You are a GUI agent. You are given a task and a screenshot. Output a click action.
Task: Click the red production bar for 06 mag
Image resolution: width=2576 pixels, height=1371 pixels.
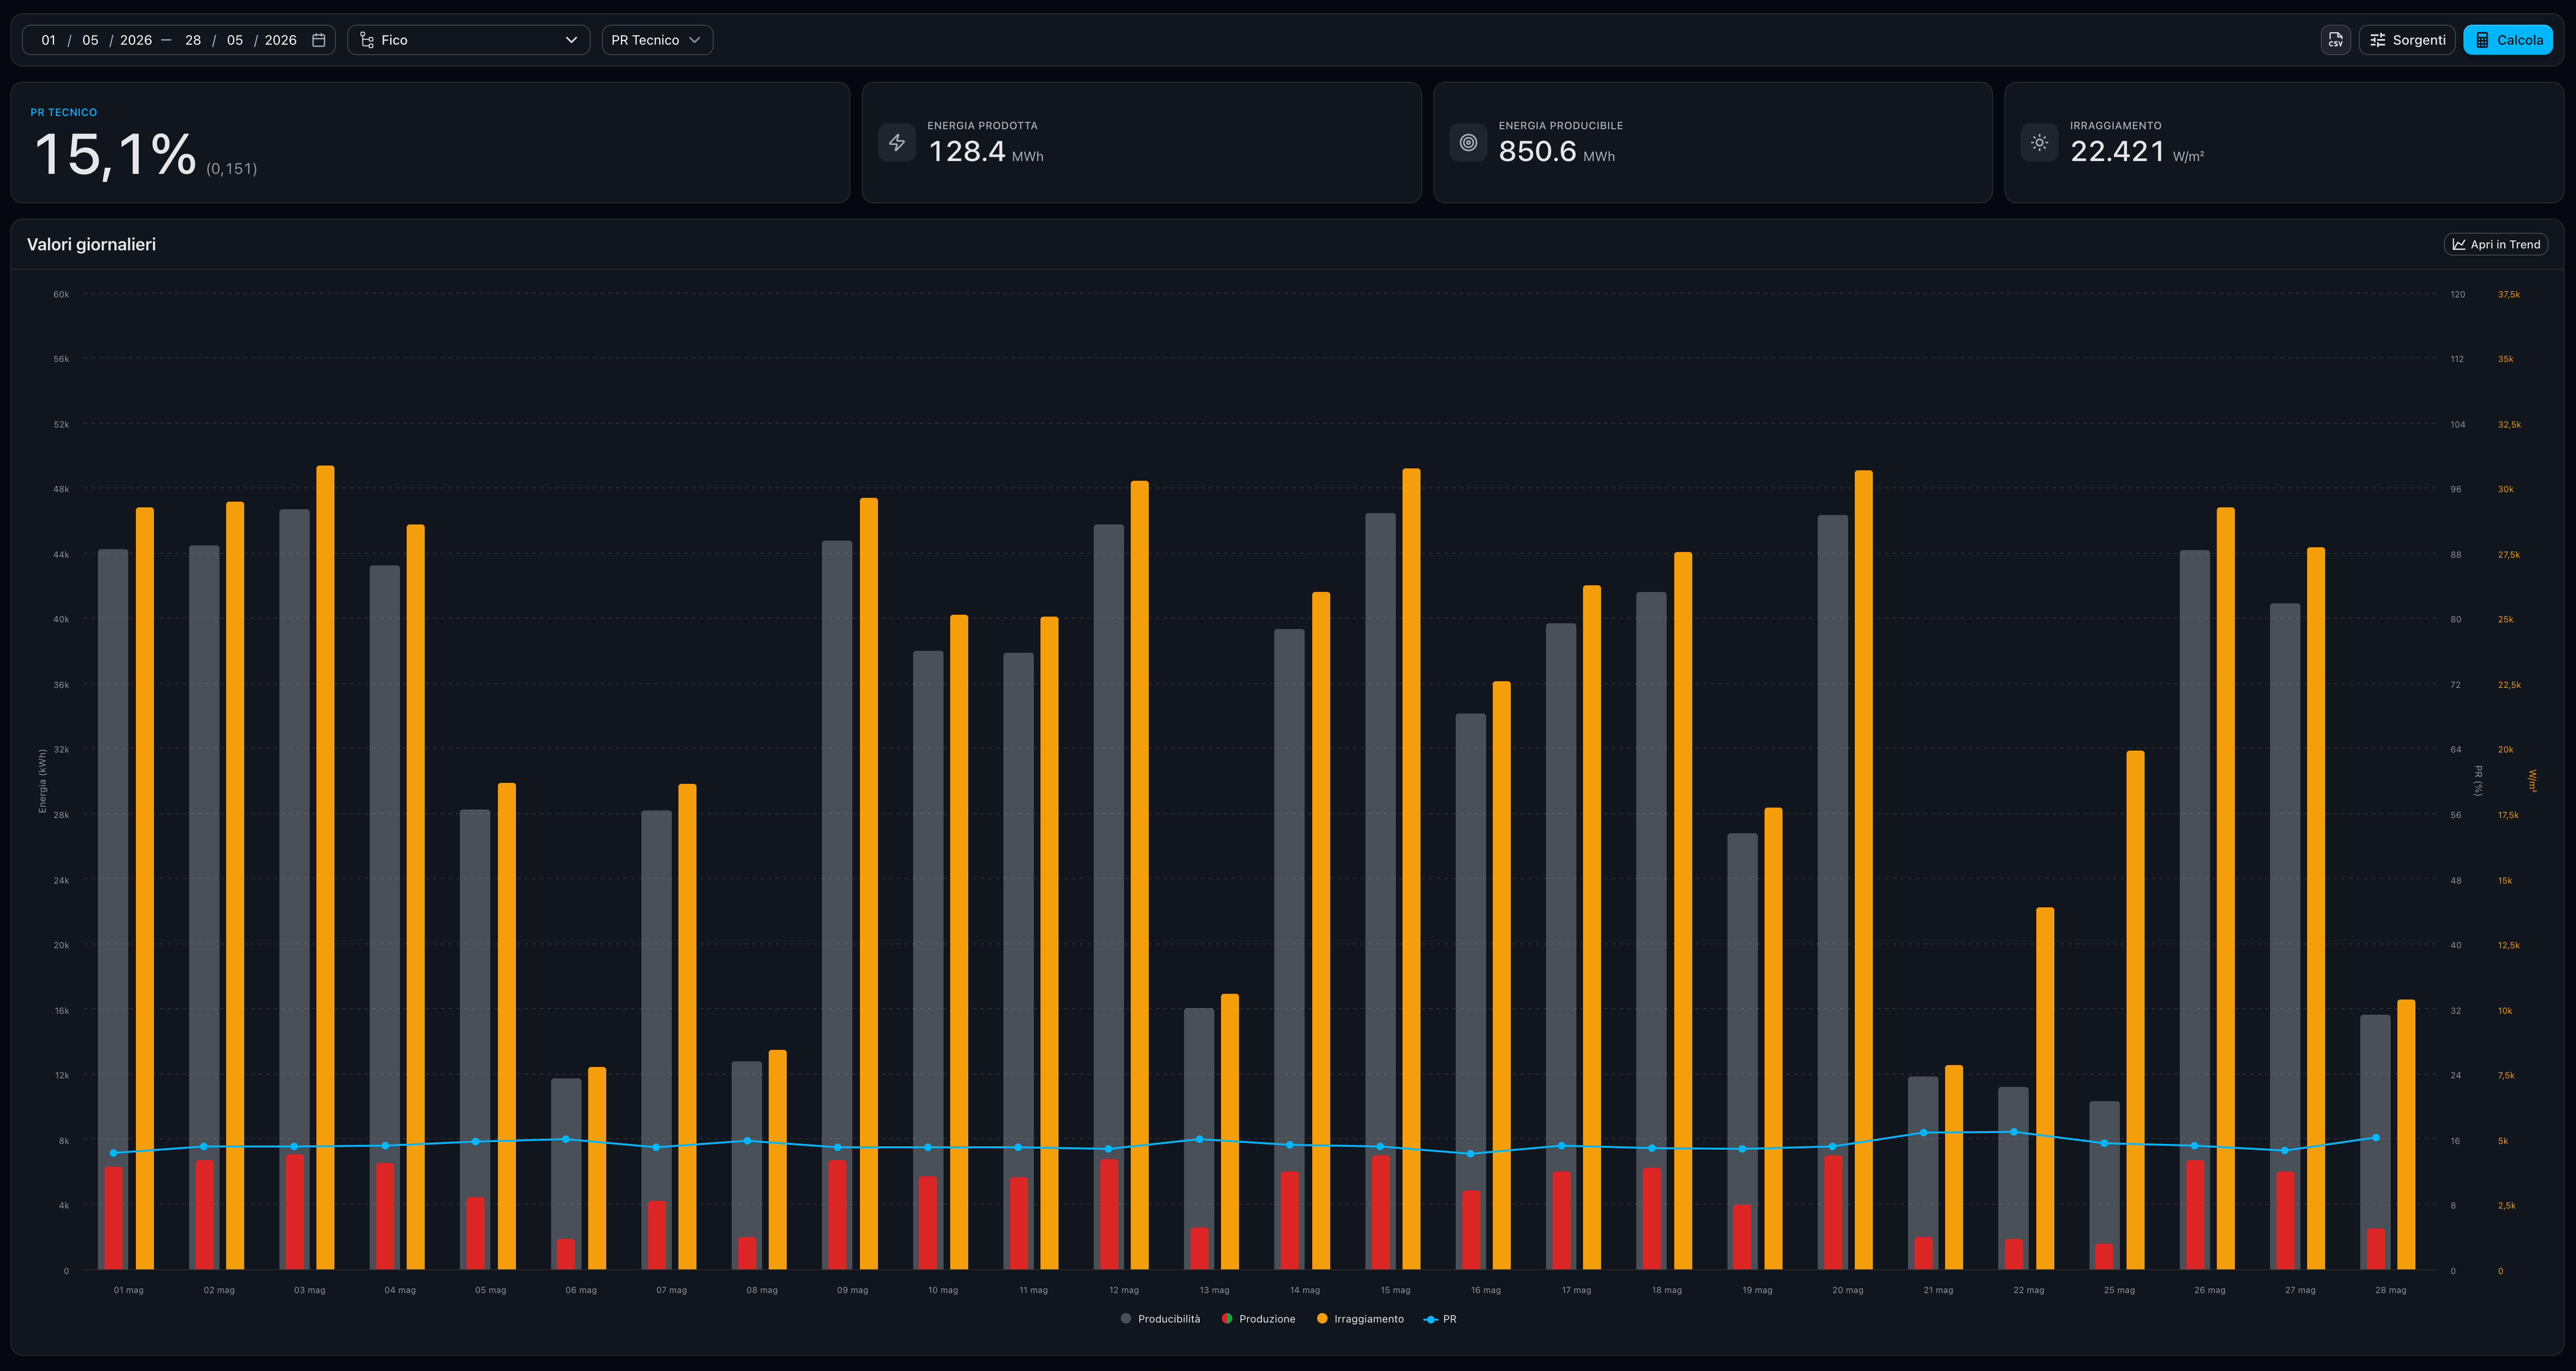566,1255
